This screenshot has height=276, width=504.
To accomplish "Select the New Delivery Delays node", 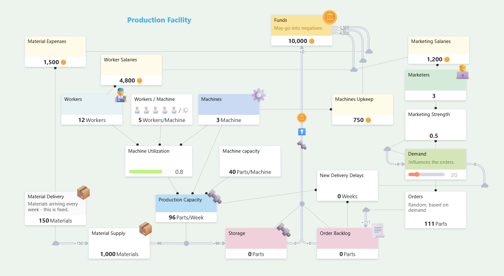I will tap(347, 185).
